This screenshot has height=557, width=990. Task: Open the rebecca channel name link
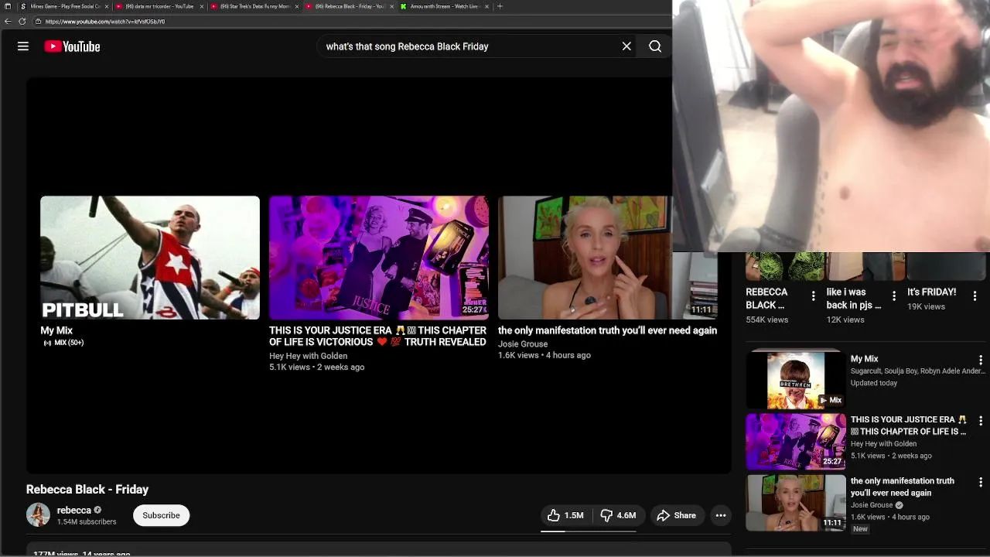tap(74, 510)
